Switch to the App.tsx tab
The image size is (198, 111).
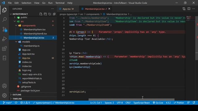coord(68,9)
